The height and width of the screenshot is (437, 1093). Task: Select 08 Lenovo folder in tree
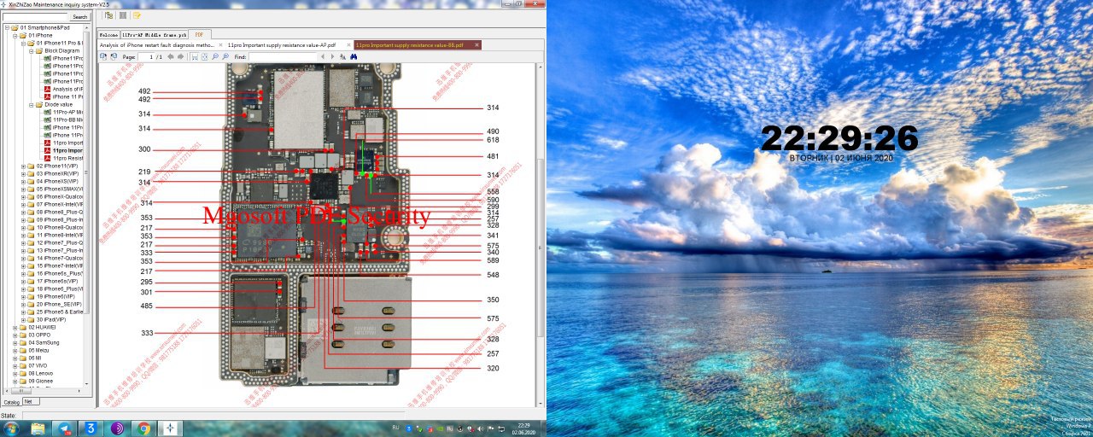pos(40,373)
